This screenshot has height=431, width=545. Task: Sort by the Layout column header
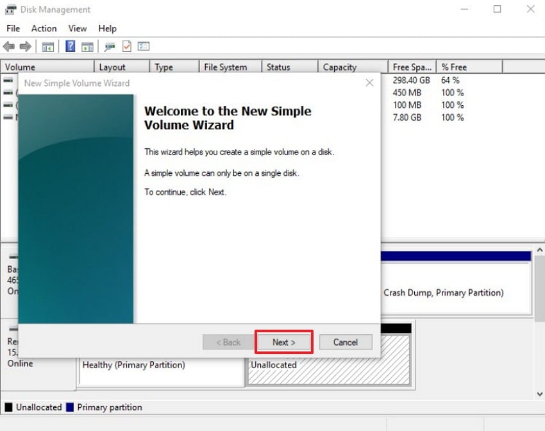click(122, 67)
